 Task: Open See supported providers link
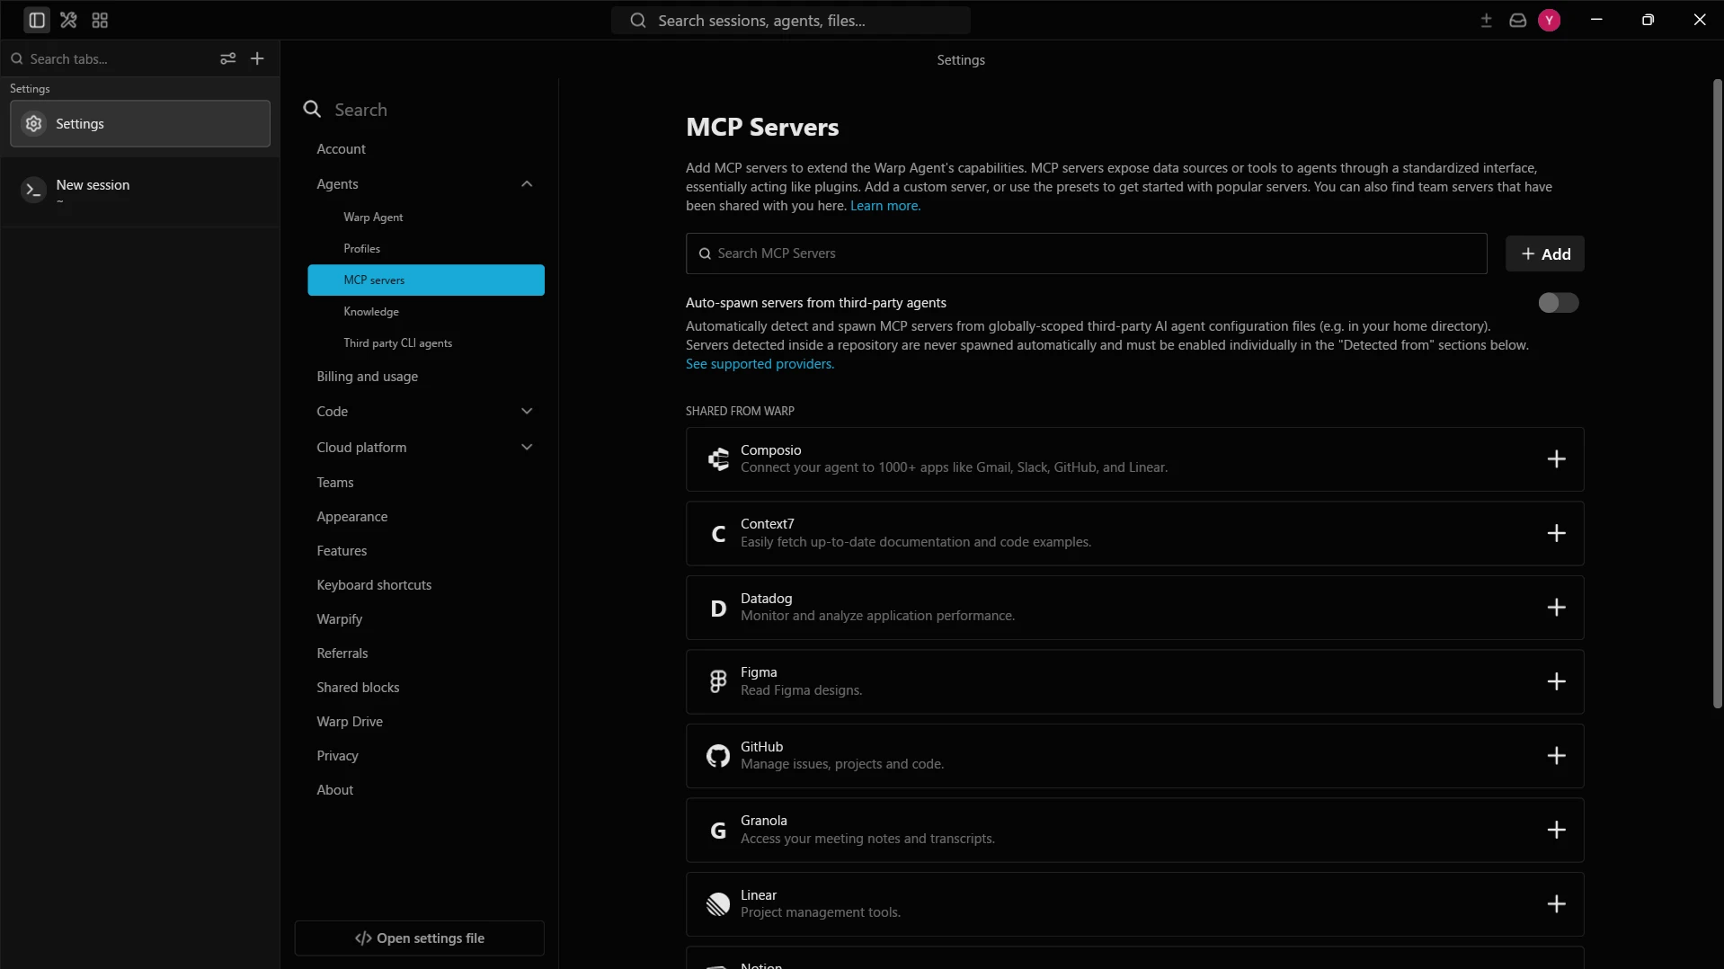coord(760,364)
